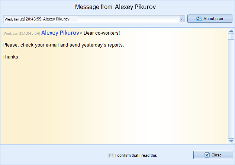This screenshot has width=235, height=165.
Task: Click the 'Thanks.' line in the message
Action: click(11, 57)
